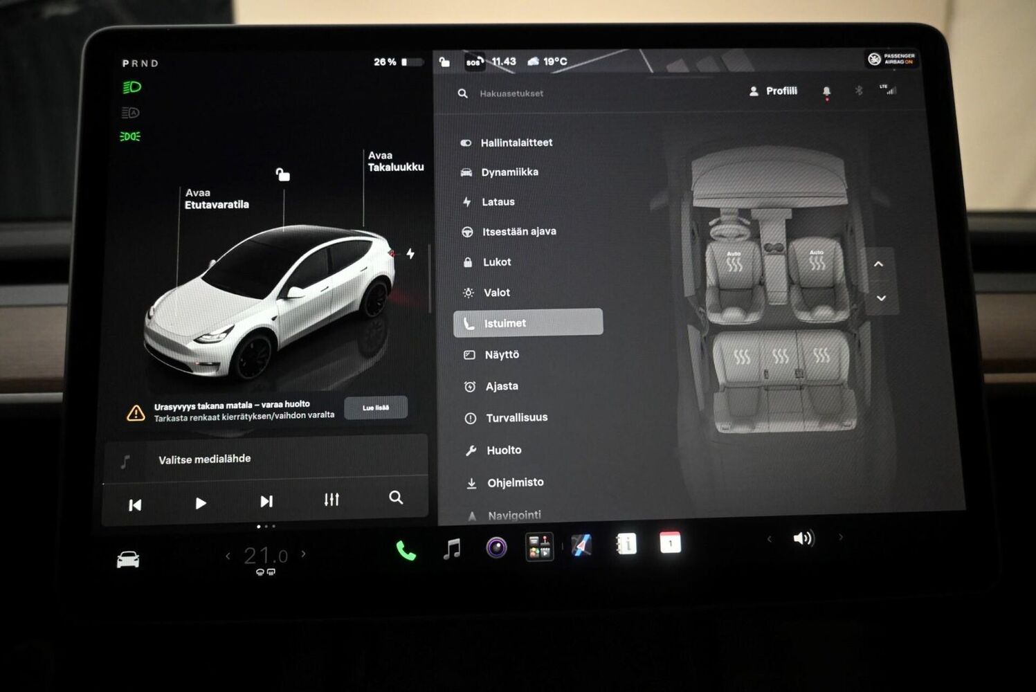Open the media equalizer settings icon

point(331,499)
